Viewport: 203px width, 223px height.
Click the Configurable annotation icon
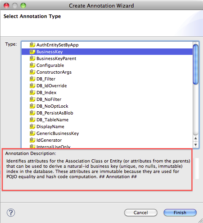(32, 65)
